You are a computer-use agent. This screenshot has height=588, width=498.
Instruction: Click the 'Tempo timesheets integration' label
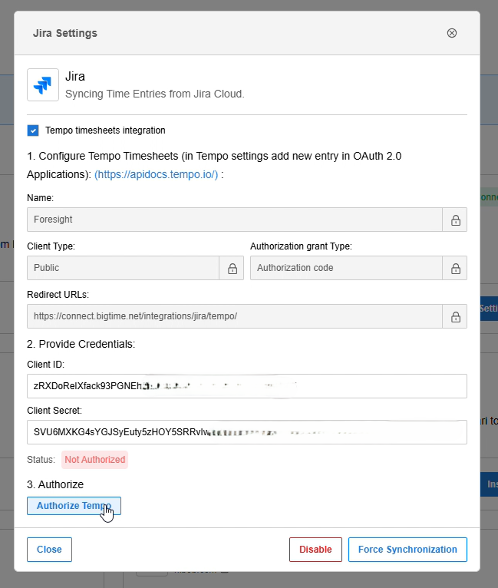[105, 130]
